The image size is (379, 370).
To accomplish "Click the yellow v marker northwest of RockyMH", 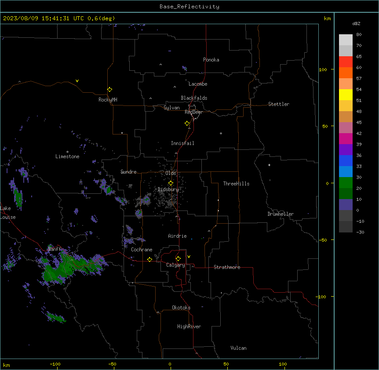I will point(77,81).
